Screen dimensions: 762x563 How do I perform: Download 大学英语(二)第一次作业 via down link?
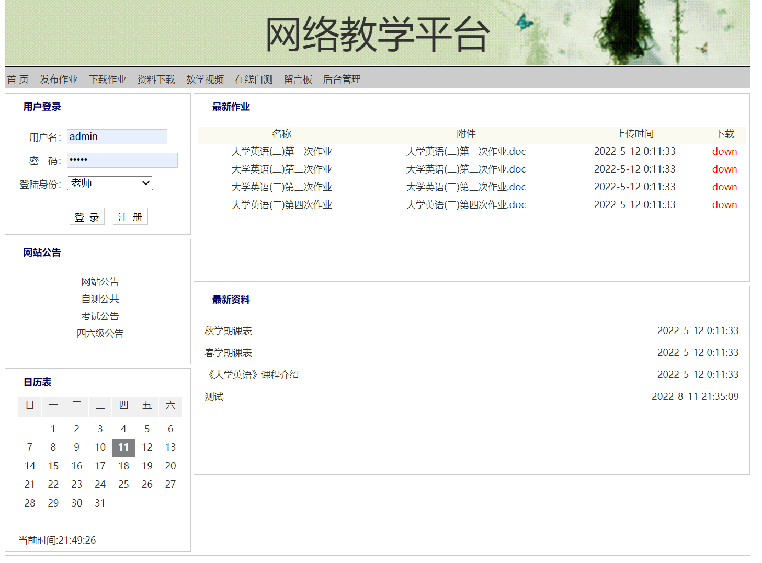click(x=724, y=151)
